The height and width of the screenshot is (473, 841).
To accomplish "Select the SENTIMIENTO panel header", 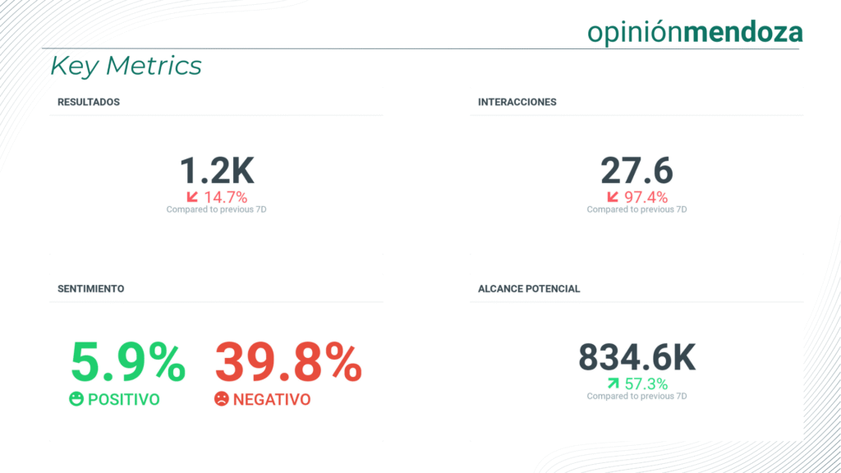I will click(91, 289).
